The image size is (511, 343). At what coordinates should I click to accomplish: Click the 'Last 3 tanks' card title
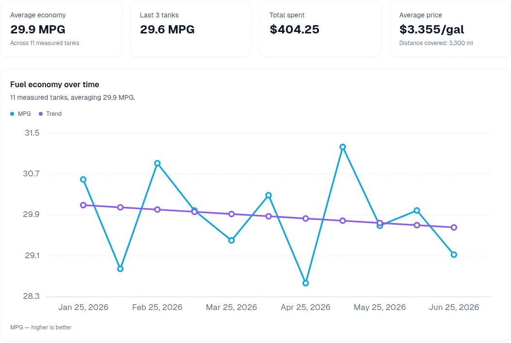[159, 15]
